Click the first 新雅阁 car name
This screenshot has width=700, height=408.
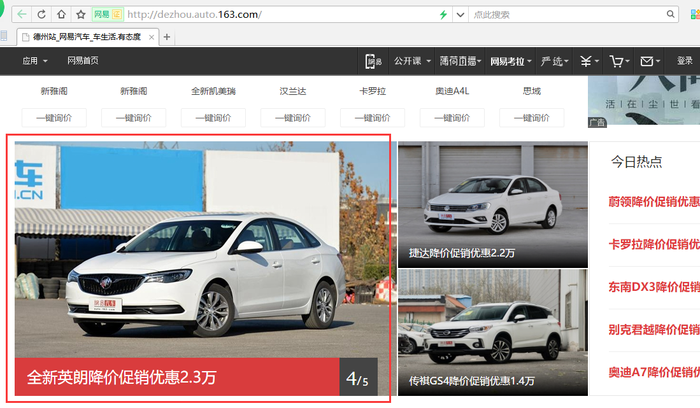(x=54, y=91)
